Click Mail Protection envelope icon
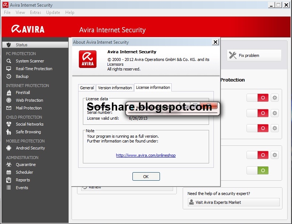292x224 pixels. [8, 108]
